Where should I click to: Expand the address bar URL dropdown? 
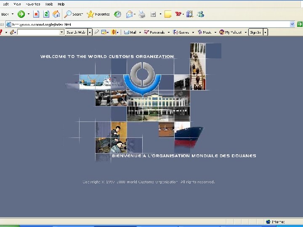[292, 24]
